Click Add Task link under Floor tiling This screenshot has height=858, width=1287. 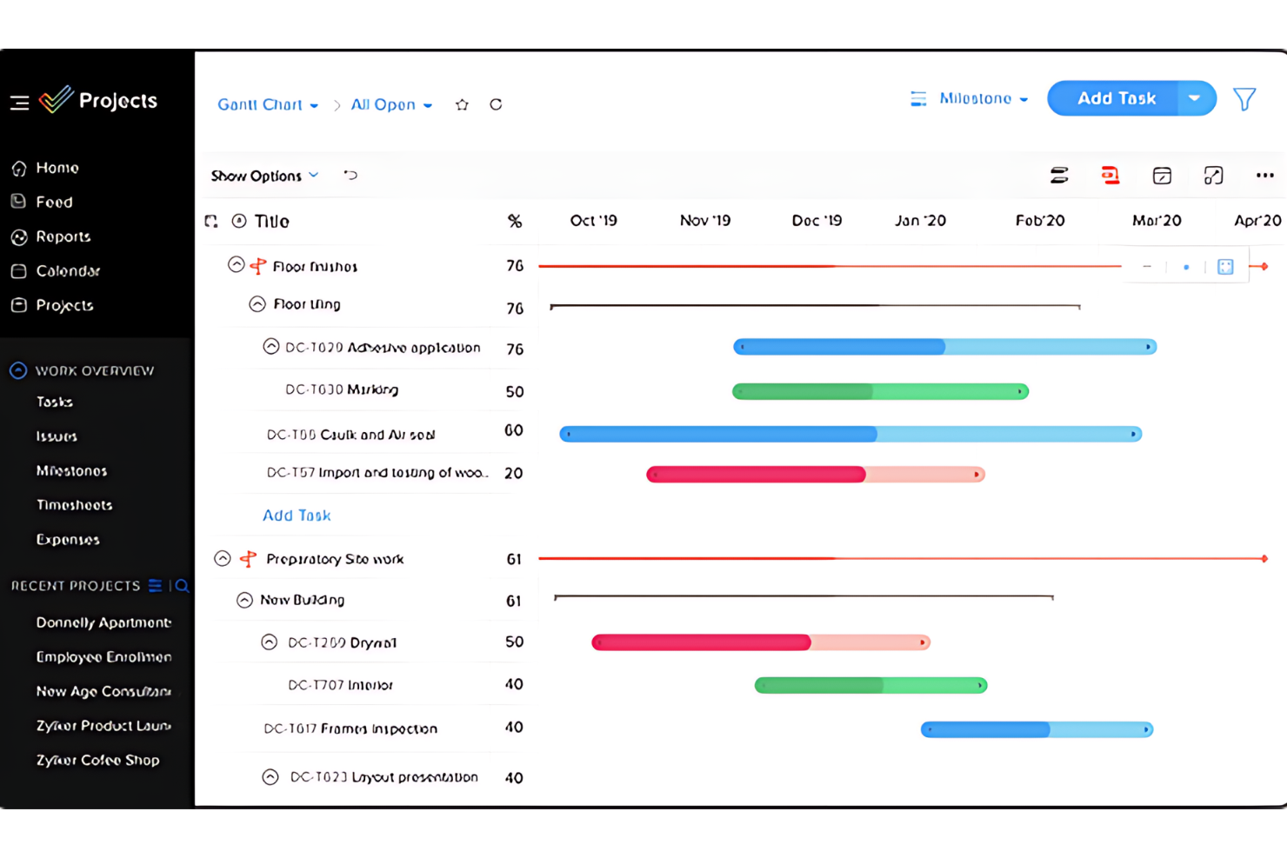(297, 515)
